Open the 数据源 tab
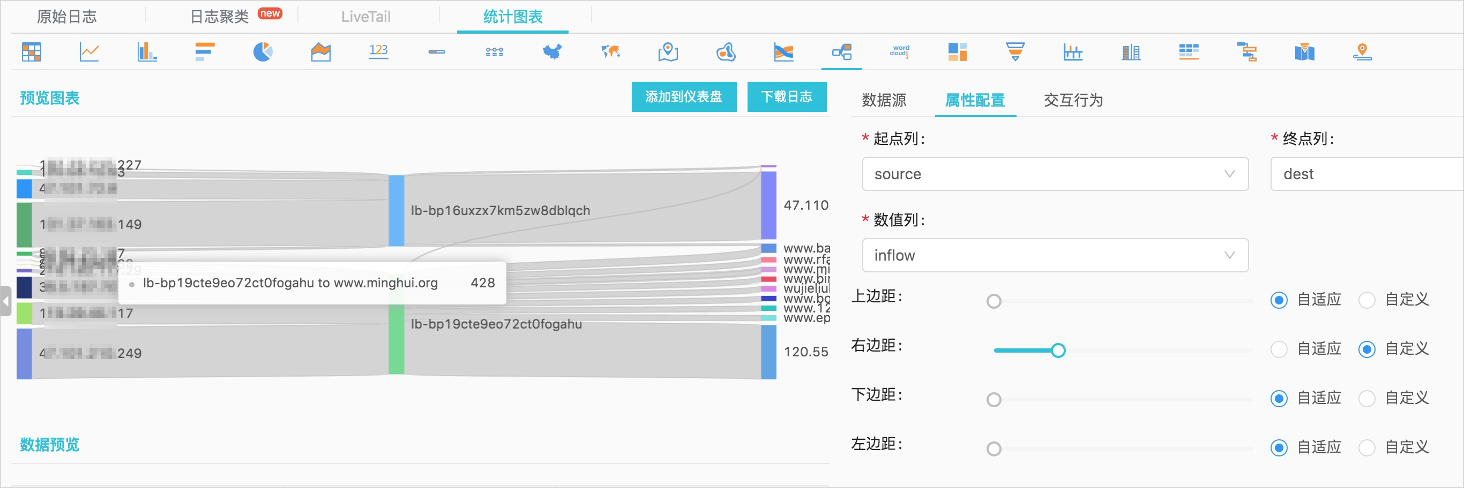 pos(884,101)
